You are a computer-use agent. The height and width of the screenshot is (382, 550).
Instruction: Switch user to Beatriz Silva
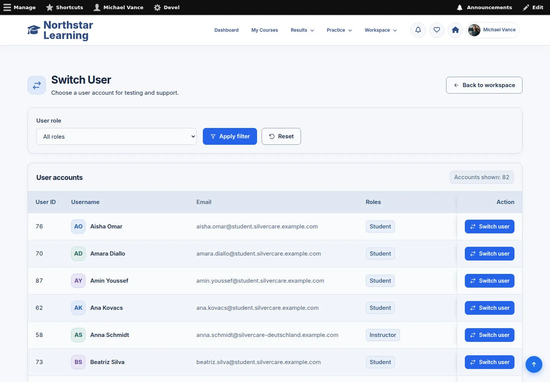[x=490, y=362]
